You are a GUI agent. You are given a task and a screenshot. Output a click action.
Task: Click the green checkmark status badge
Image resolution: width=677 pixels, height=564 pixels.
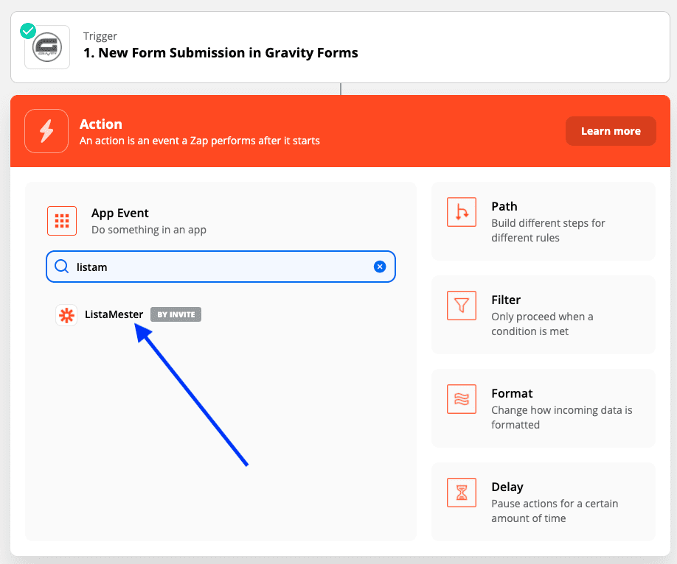pos(28,31)
